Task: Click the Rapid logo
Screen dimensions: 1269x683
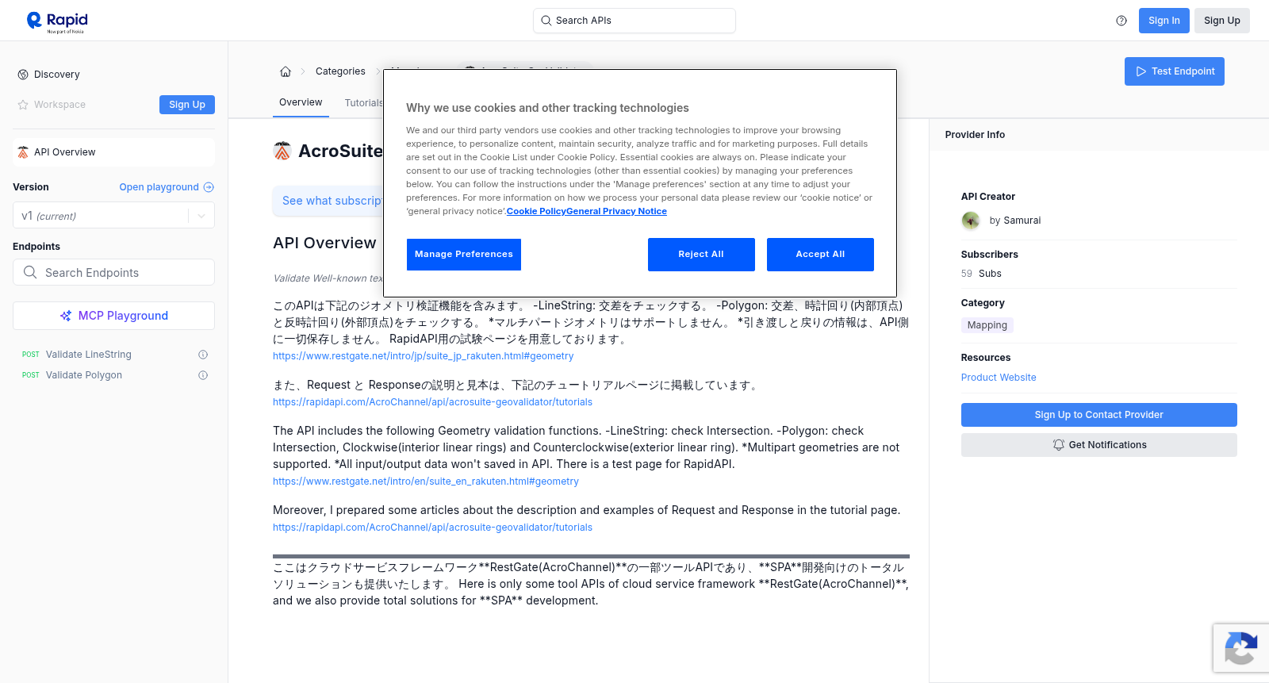Action: [x=57, y=21]
